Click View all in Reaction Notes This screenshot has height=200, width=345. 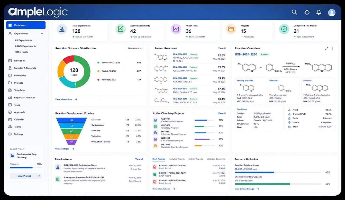click(x=139, y=159)
